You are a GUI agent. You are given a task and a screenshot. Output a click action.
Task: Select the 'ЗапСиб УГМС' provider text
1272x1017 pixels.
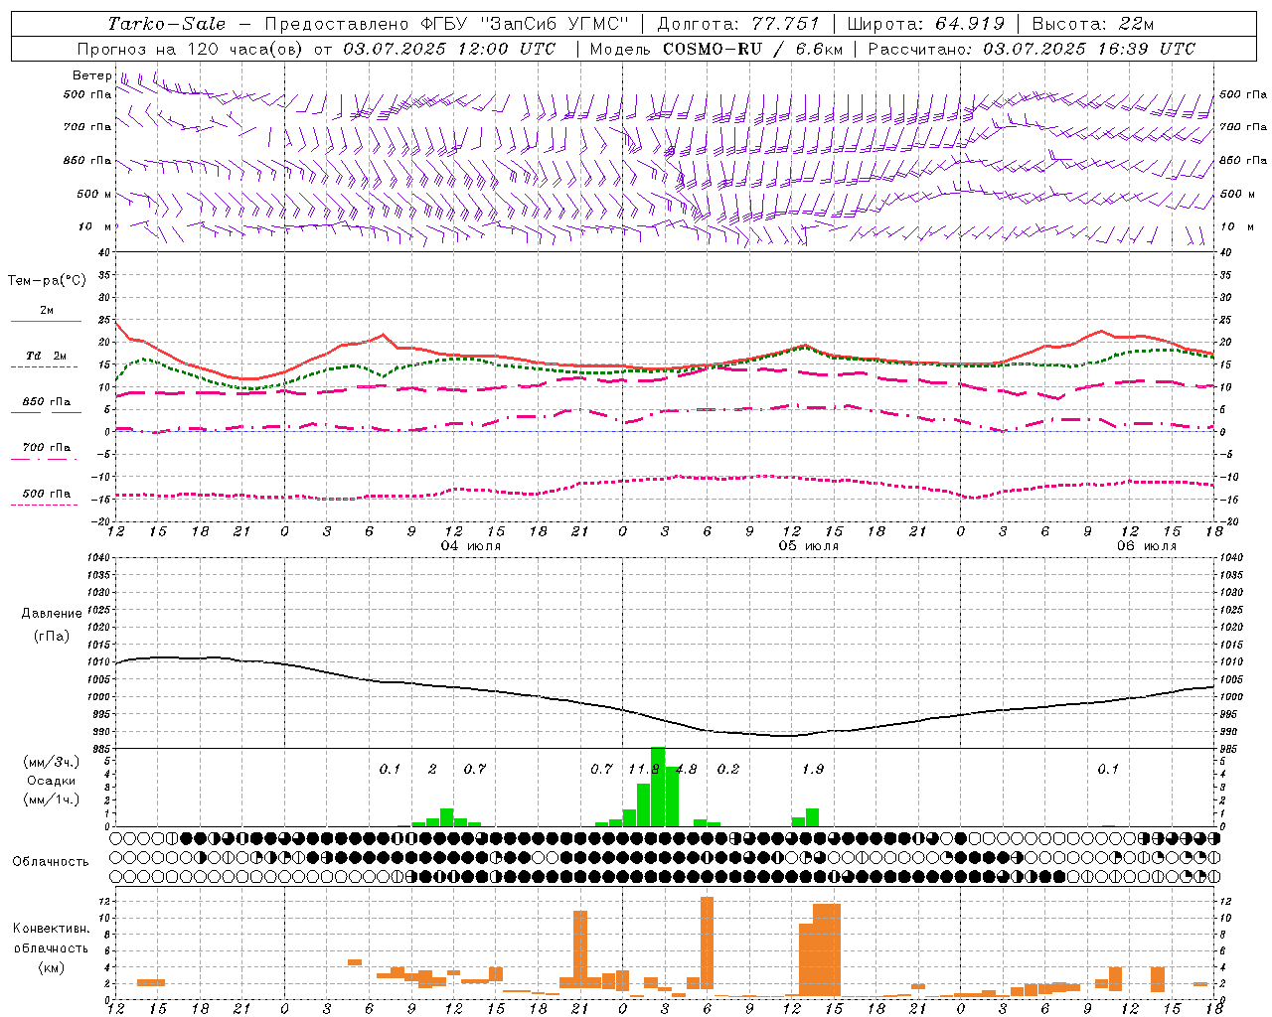coord(555,24)
